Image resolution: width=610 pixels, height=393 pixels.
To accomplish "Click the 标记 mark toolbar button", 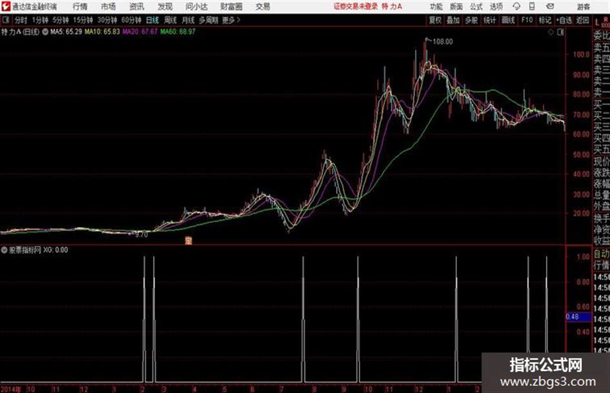I will pyautogui.click(x=545, y=20).
